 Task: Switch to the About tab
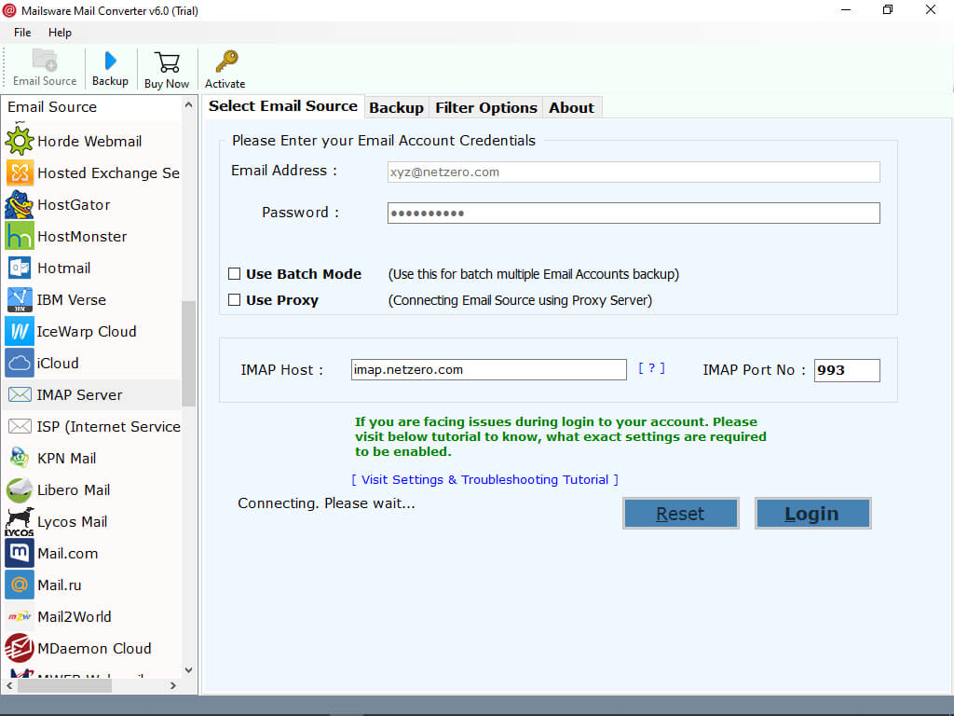[x=571, y=108]
